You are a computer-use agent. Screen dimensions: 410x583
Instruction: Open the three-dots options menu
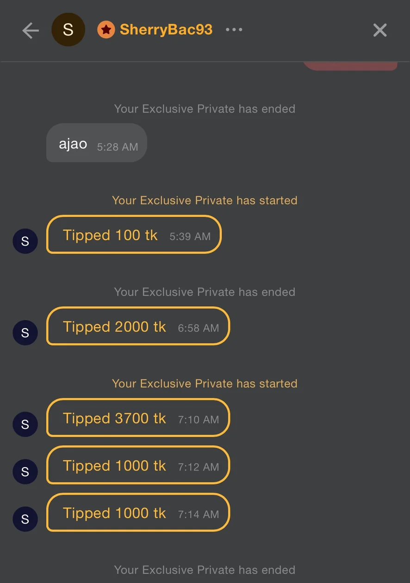pyautogui.click(x=234, y=30)
